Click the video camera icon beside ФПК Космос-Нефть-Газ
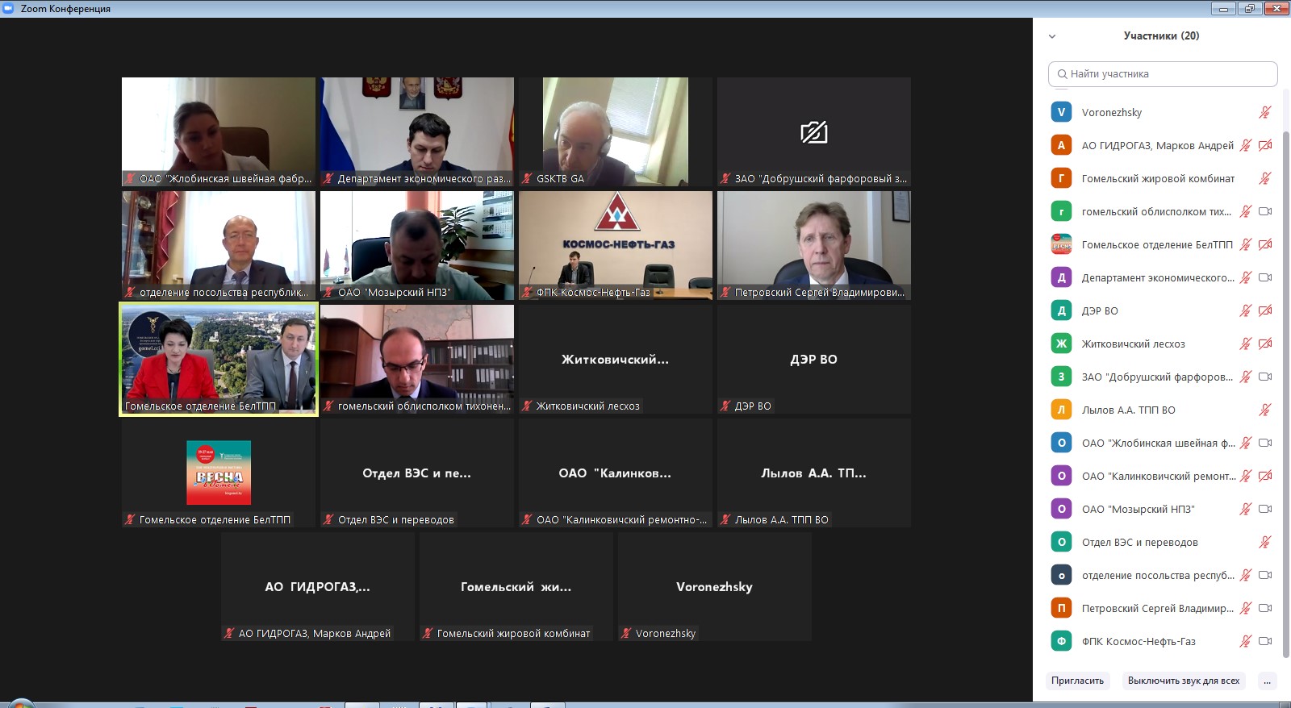The width and height of the screenshot is (1291, 708). tap(1264, 642)
